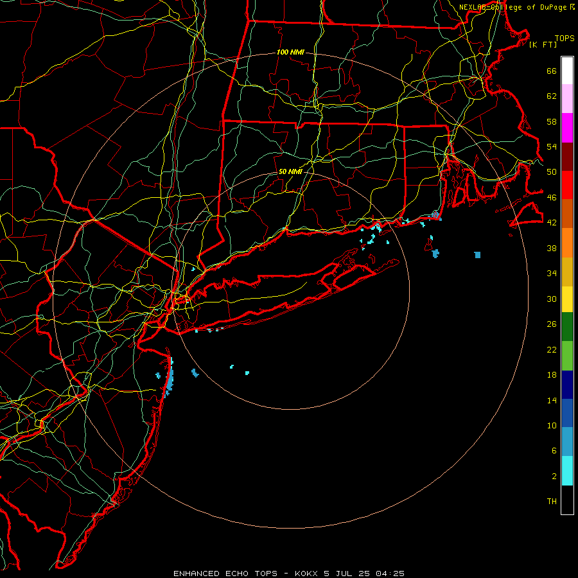578x578 pixels.
Task: Click the KOKX station identifier in caption
Action: [306, 574]
